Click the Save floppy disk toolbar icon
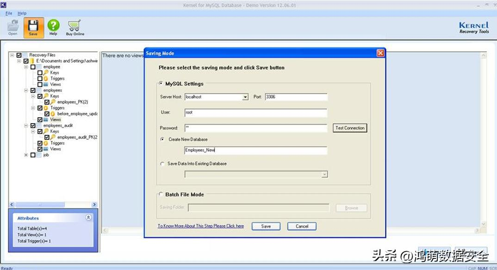 (x=33, y=25)
